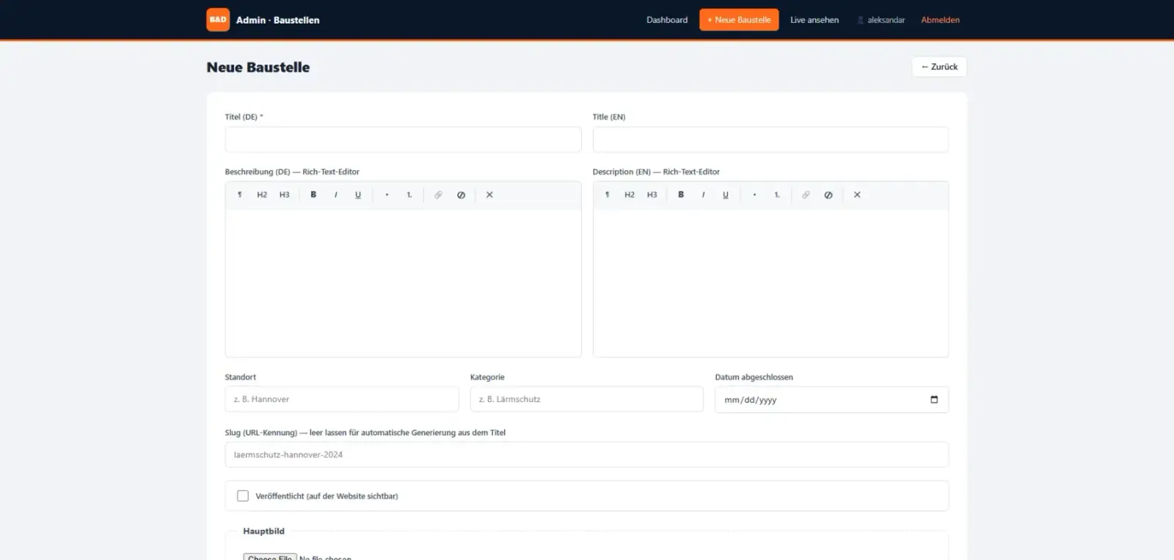Click the aleksandar user entry
The height and width of the screenshot is (560, 1174).
[881, 20]
